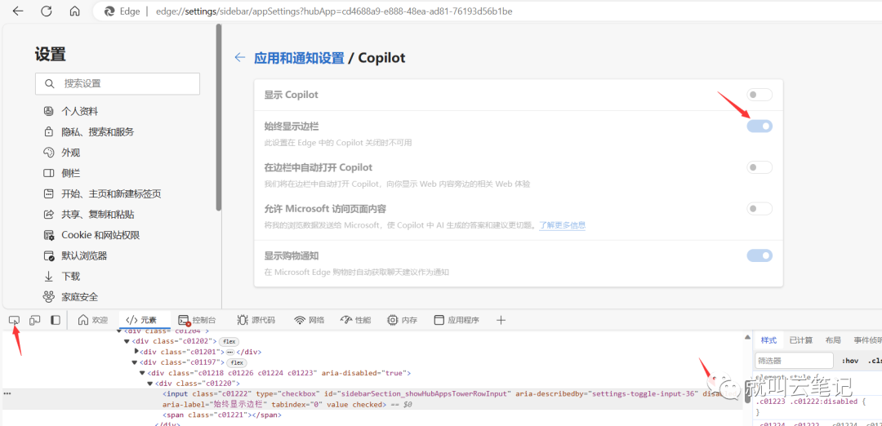Toggle :hov element state button
This screenshot has height=426, width=882.
pos(850,361)
